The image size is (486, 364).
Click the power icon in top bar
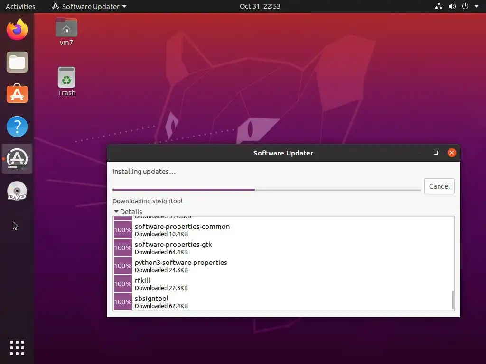pyautogui.click(x=465, y=6)
